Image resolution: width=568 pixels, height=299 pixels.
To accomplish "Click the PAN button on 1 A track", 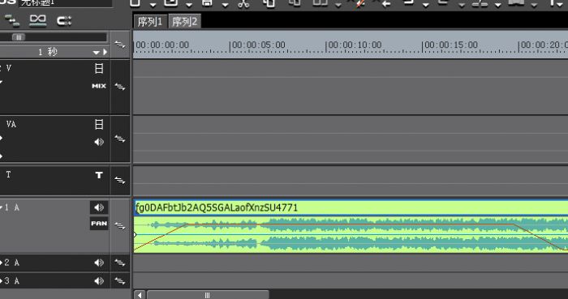I will coord(99,223).
